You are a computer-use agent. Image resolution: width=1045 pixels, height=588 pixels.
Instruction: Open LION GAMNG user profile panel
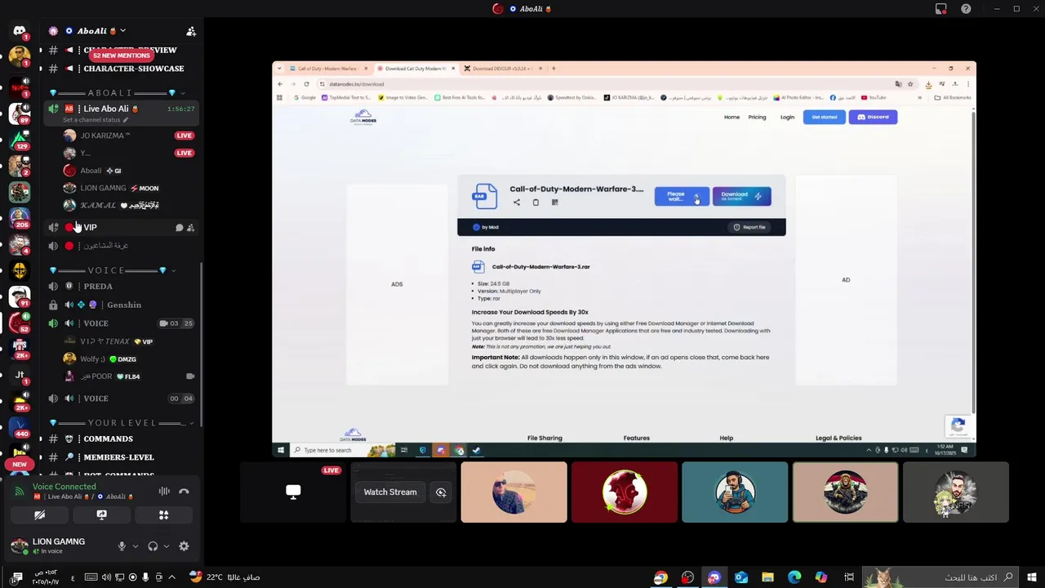pyautogui.click(x=59, y=546)
